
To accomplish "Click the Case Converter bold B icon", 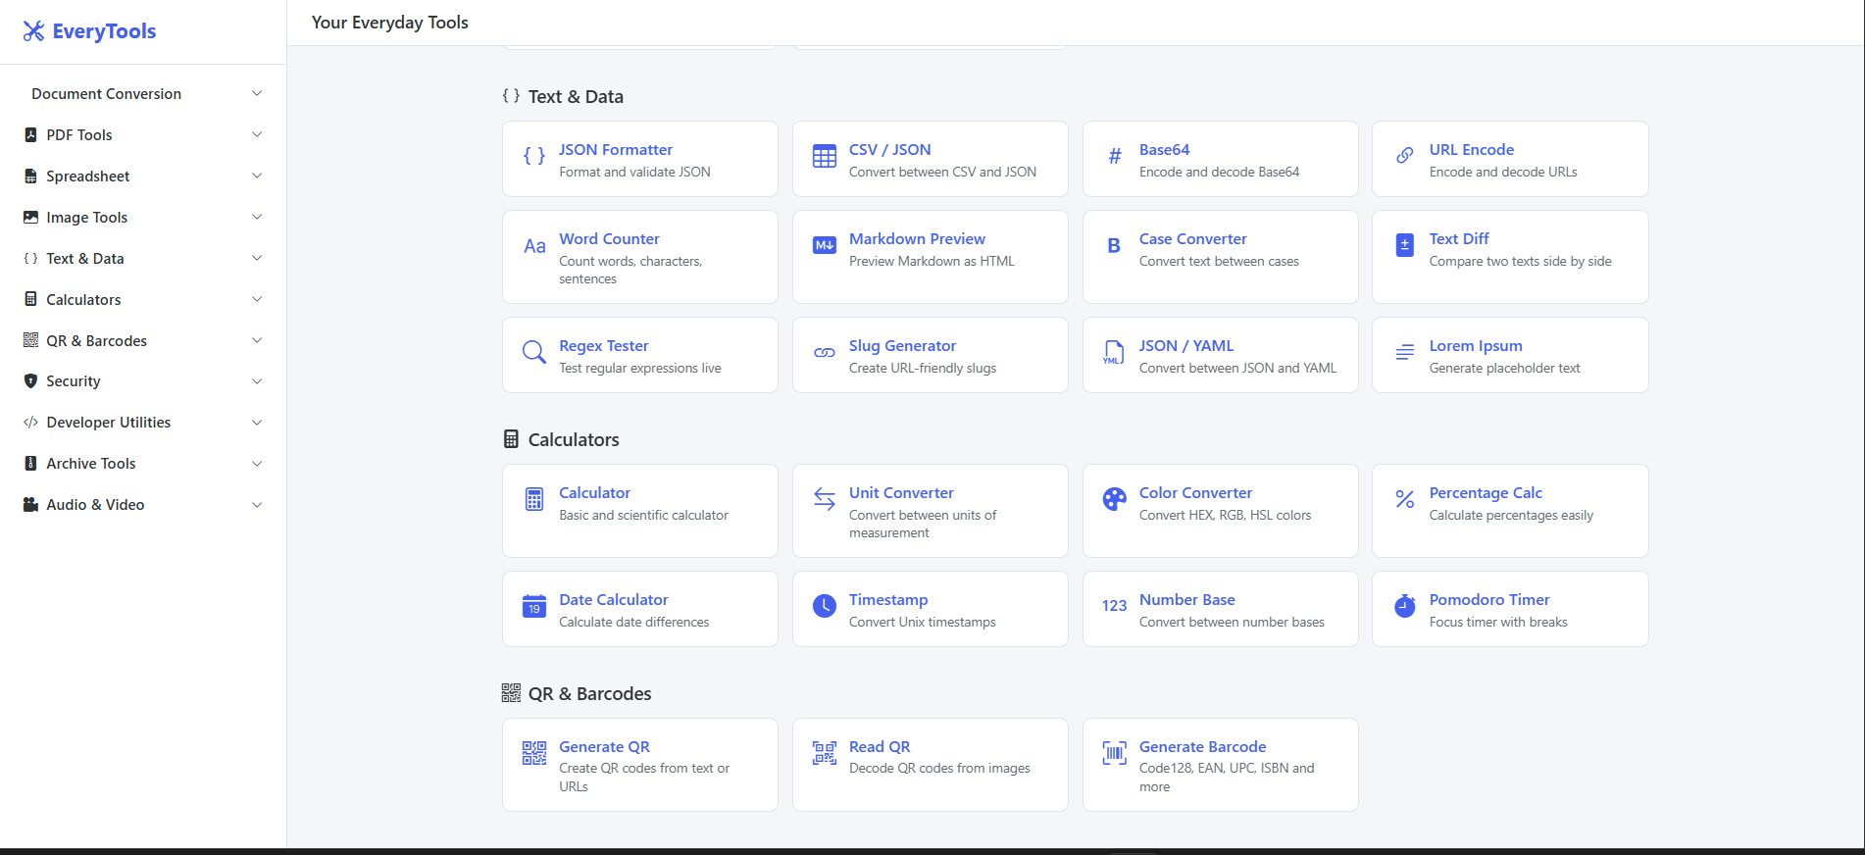I will pos(1114,246).
